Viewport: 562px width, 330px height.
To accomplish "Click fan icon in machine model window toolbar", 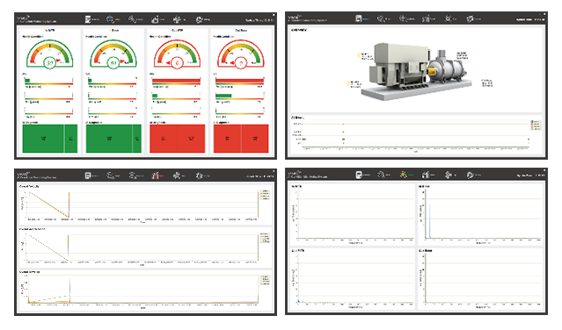I will [x=448, y=18].
